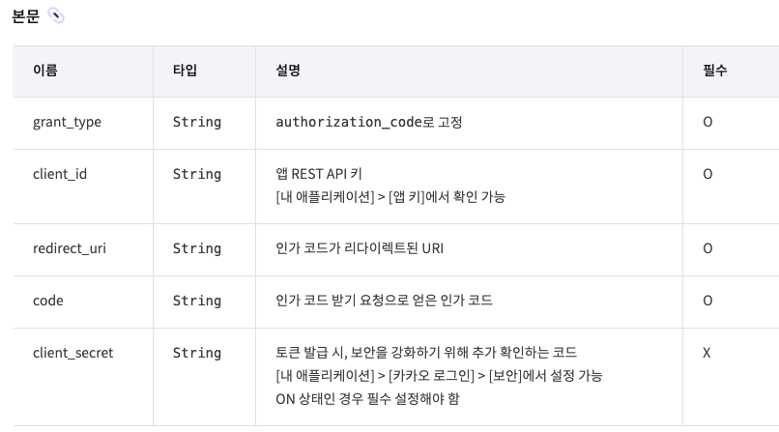Screen dimensions: 779x432
Task: Click 인가 코드가 리다이렉트된 URI description
Action: coord(360,248)
